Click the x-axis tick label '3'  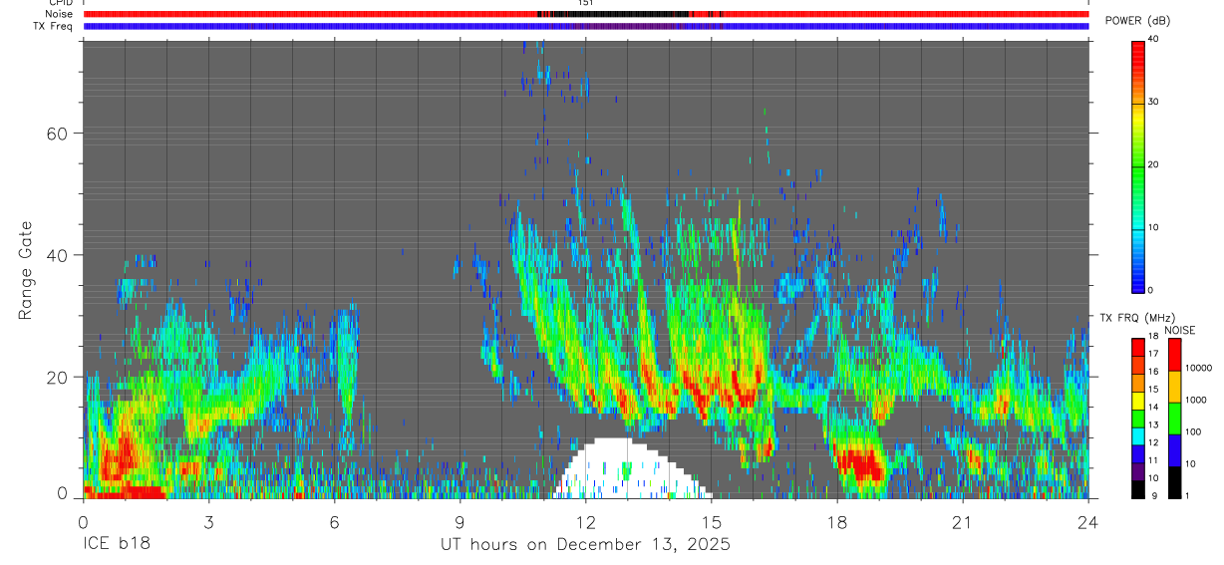[208, 522]
